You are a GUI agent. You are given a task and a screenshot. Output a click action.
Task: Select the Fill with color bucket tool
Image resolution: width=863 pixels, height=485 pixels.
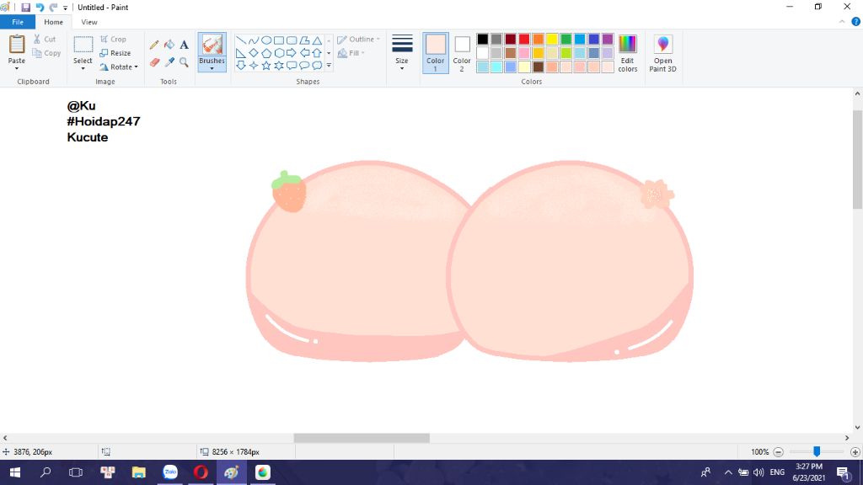tap(169, 45)
